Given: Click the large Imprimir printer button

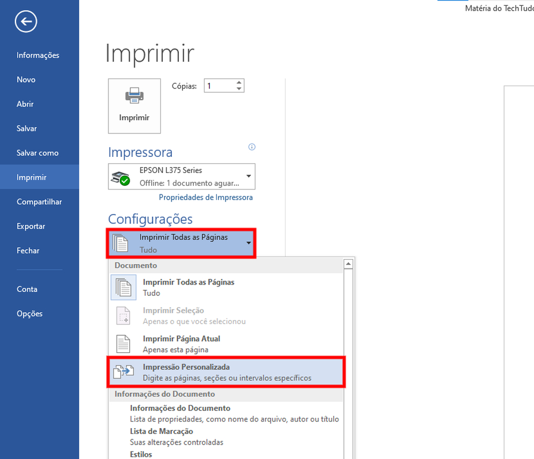Looking at the screenshot, I should 134,106.
